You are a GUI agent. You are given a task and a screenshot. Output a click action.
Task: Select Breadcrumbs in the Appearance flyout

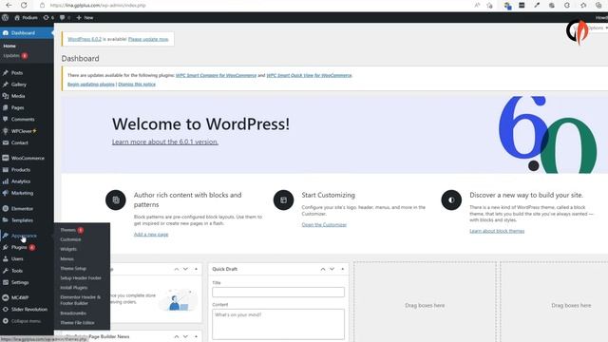click(73, 313)
